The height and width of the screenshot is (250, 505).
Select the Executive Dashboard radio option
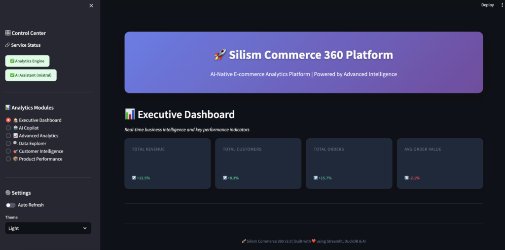coord(8,120)
